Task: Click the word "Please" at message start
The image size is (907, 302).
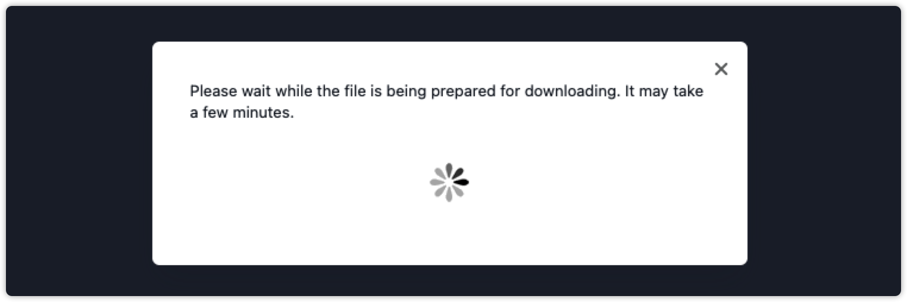Action: tap(212, 92)
